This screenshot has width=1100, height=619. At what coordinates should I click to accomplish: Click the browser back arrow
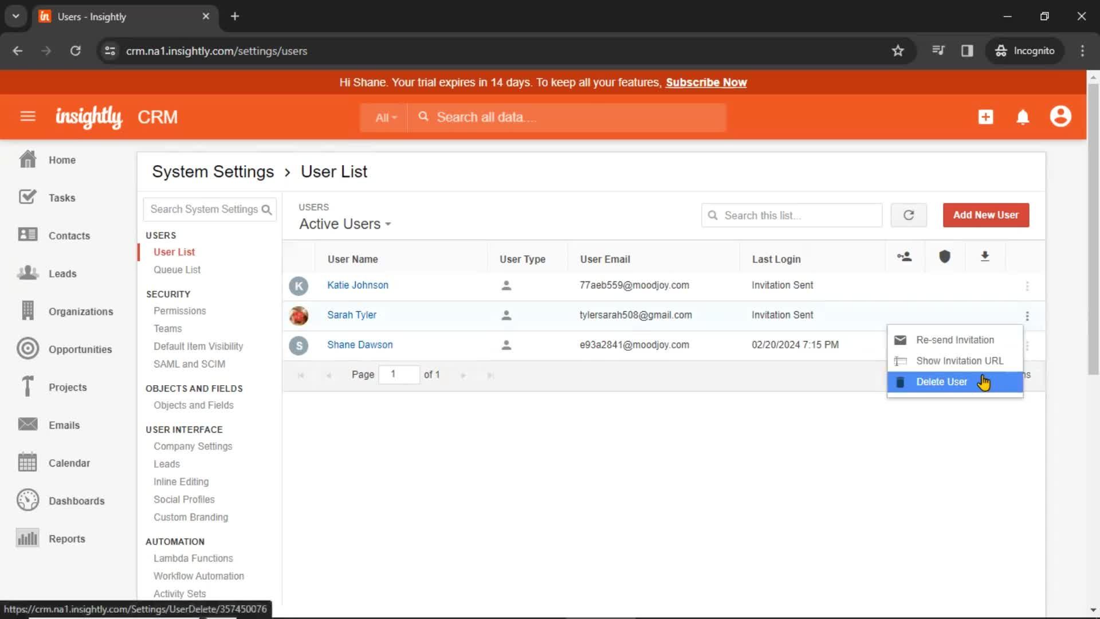pos(18,50)
